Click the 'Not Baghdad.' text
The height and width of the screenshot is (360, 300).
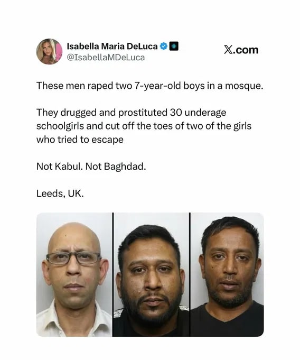(116, 167)
